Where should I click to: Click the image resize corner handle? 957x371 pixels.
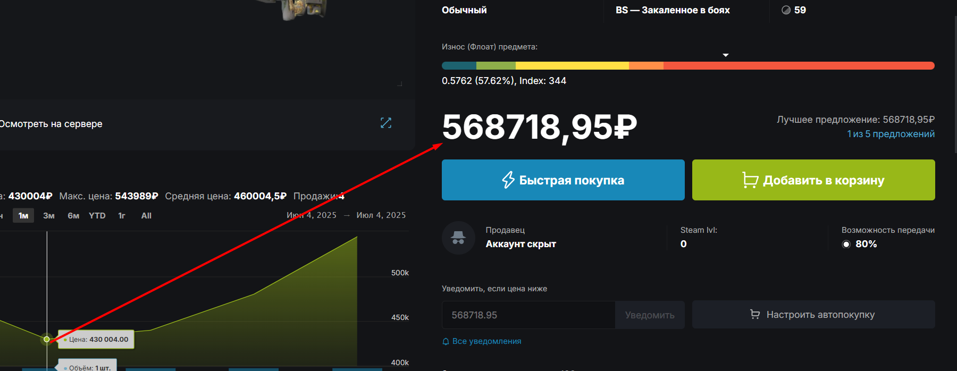tap(400, 84)
